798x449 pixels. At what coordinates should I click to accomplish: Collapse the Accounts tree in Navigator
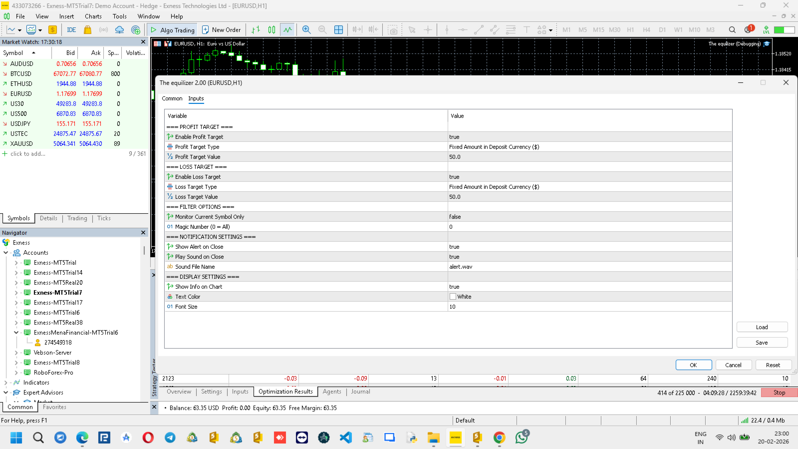tap(5, 253)
